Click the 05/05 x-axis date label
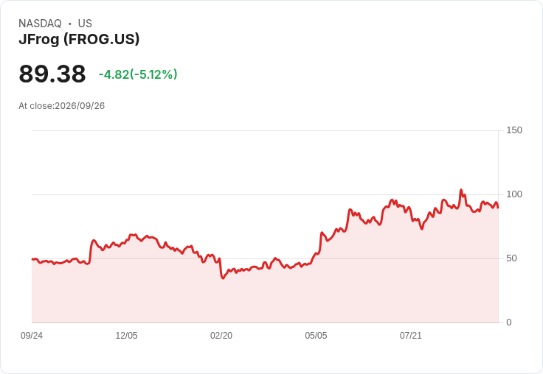Viewport: 543px width, 374px height. click(x=316, y=335)
